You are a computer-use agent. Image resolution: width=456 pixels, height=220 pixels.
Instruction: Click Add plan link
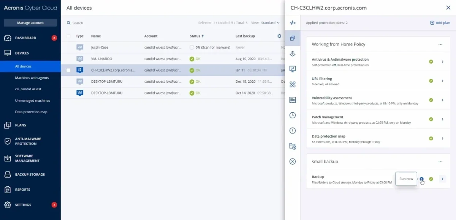point(440,23)
